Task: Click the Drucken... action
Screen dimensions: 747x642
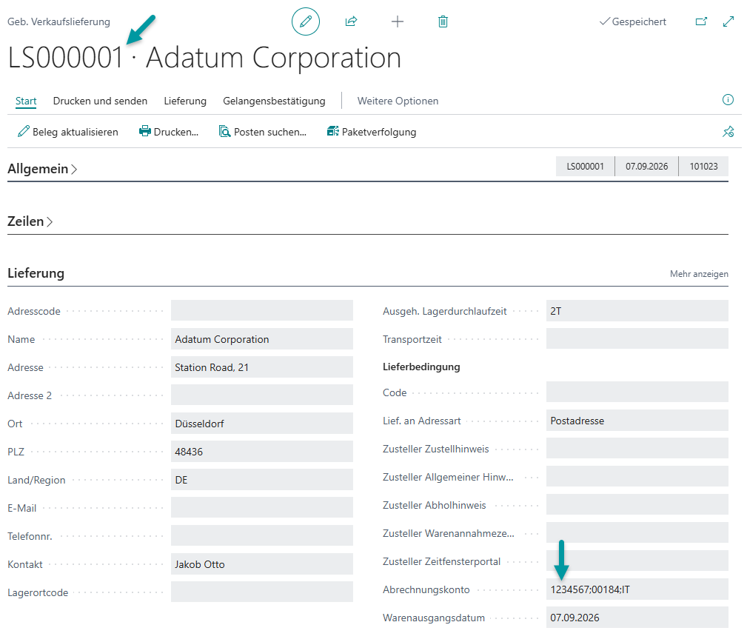Action: [169, 132]
